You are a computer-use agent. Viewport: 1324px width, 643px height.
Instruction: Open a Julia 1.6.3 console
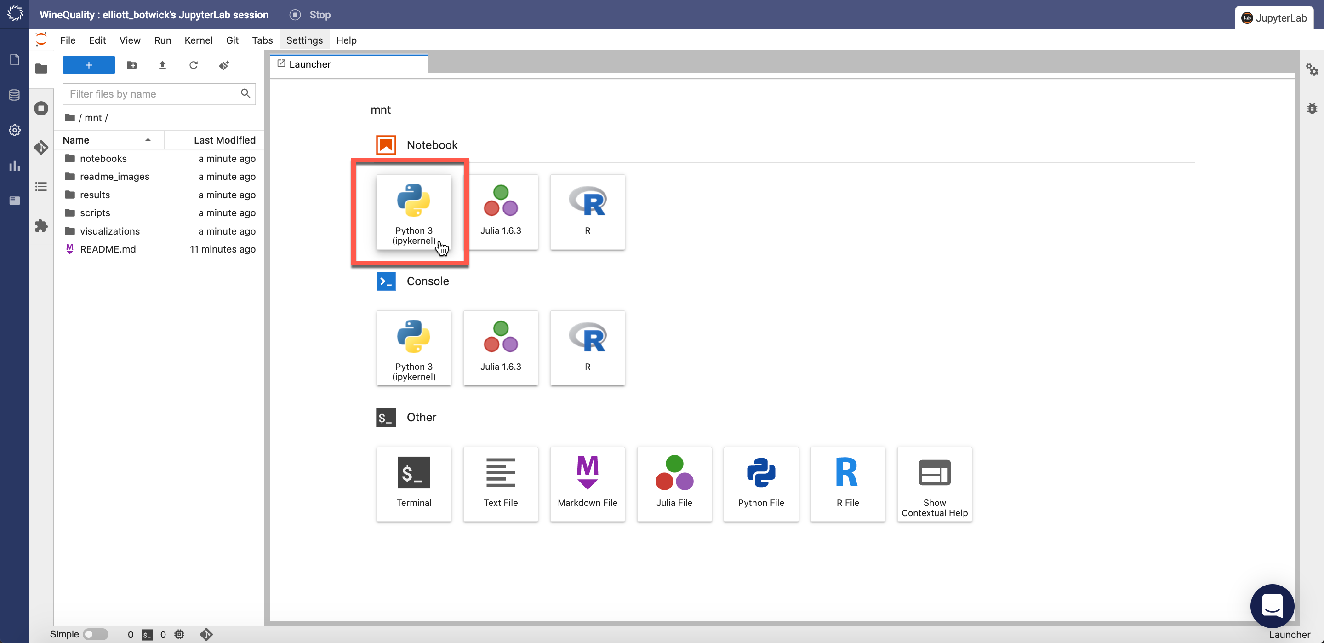coord(500,348)
